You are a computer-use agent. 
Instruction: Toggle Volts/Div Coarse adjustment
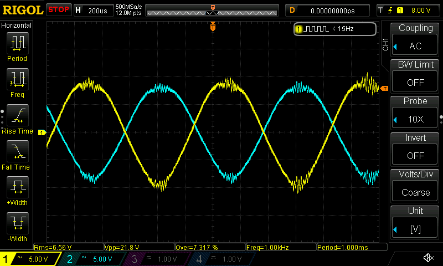pyautogui.click(x=415, y=184)
